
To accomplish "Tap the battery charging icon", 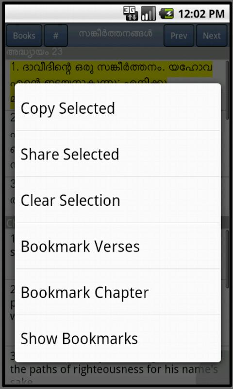I will [x=166, y=13].
